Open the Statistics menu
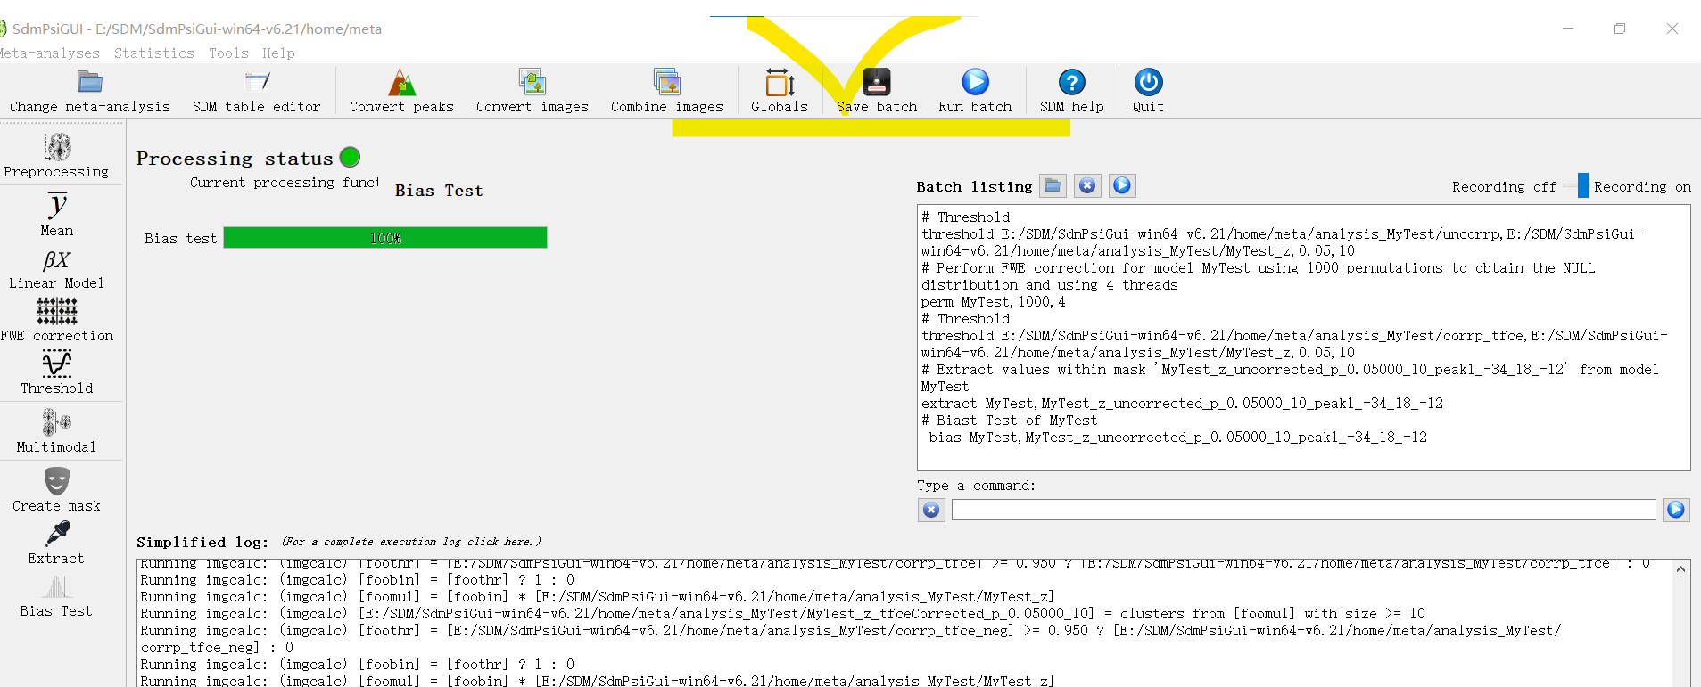The width and height of the screenshot is (1701, 687). tap(153, 53)
